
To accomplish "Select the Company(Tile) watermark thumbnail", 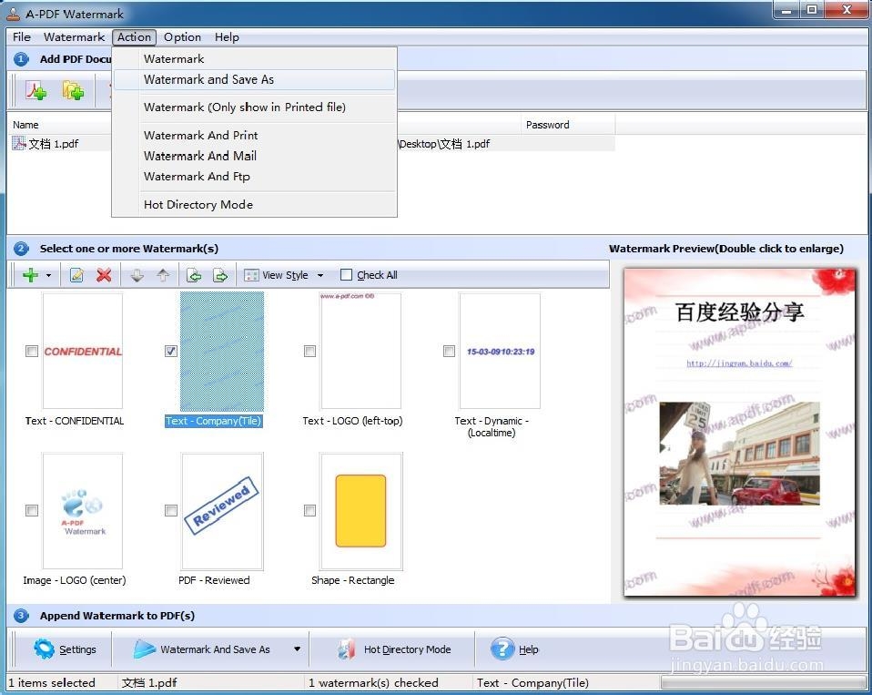I will click(x=222, y=351).
